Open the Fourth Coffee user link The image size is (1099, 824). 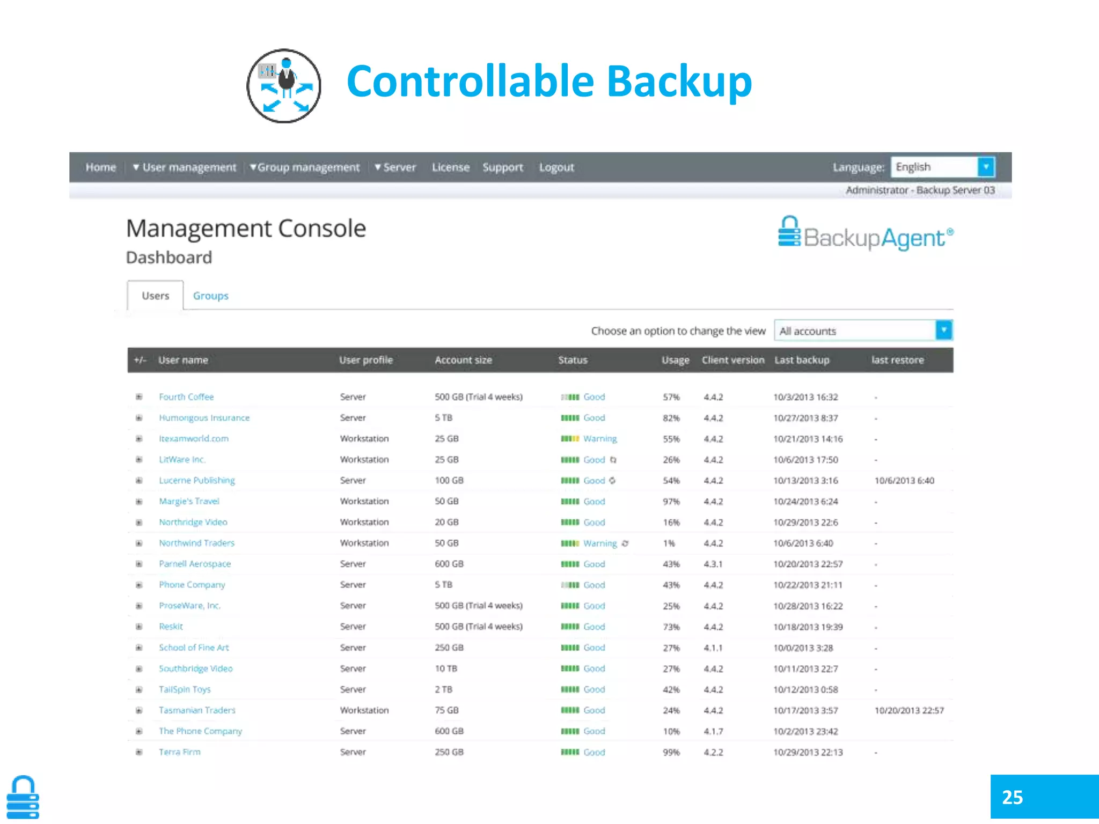click(x=186, y=397)
